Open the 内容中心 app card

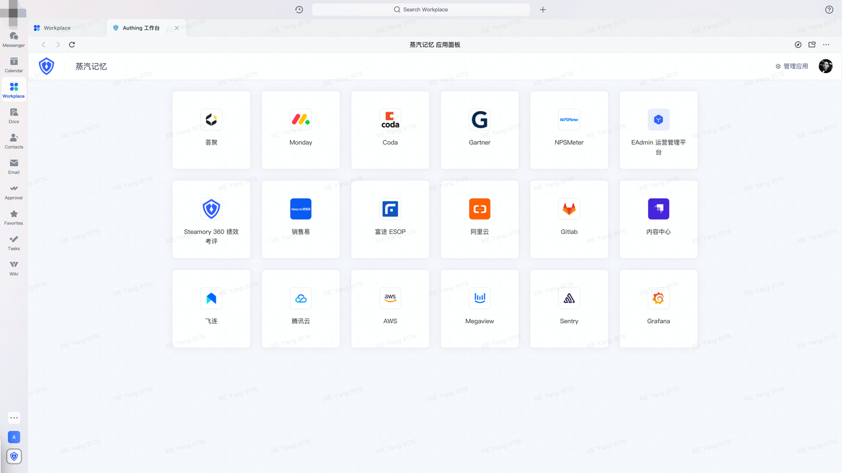pos(658,219)
